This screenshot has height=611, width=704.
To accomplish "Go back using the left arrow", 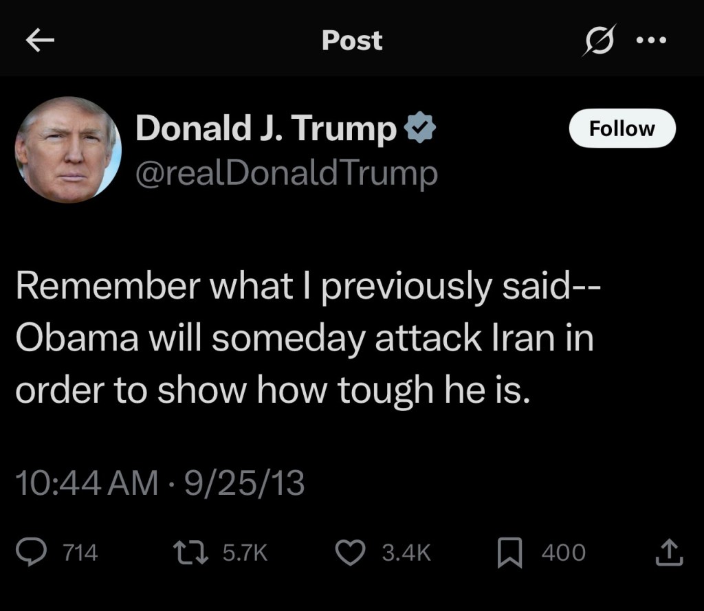I will coord(40,41).
